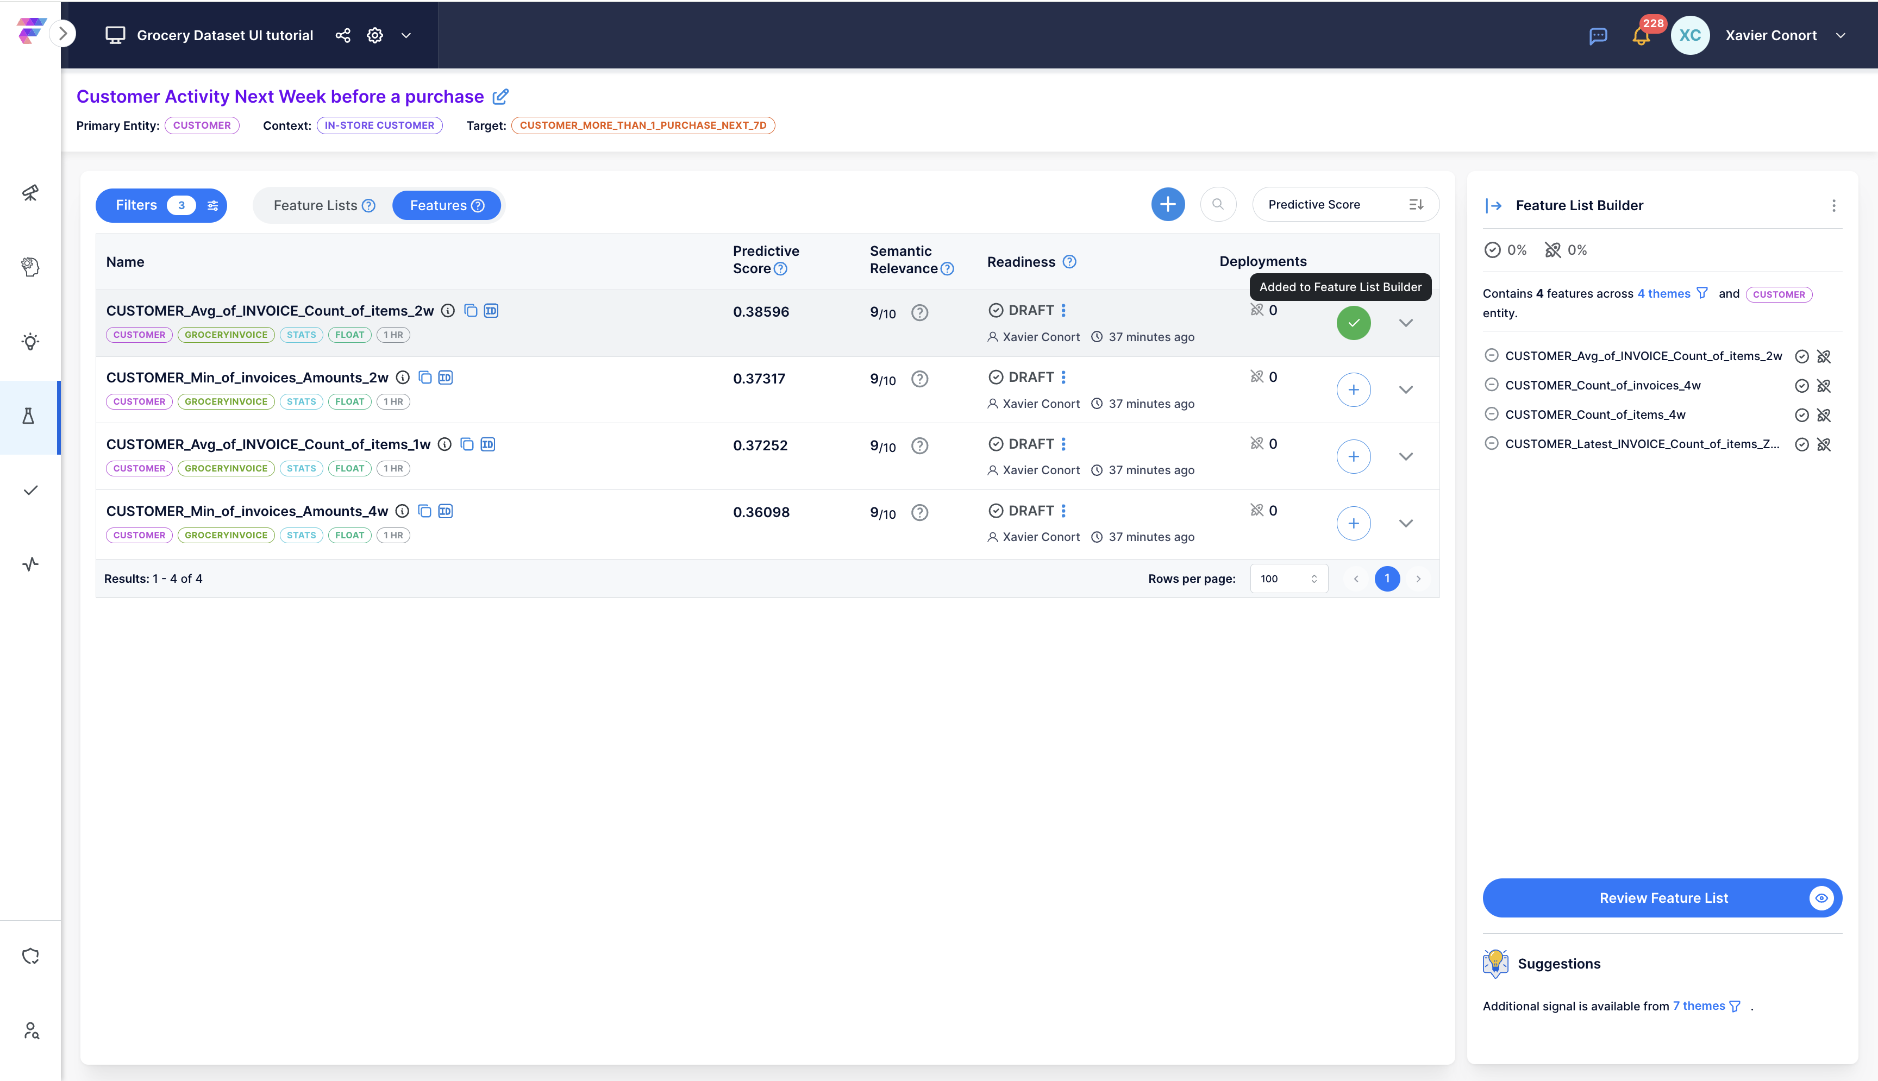
Task: Show Predictive Score help tooltip icon
Action: coord(780,269)
